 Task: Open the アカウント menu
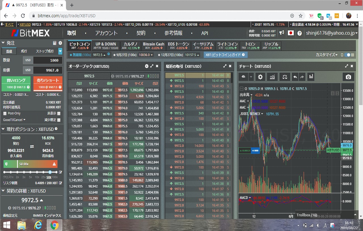click(x=106, y=33)
